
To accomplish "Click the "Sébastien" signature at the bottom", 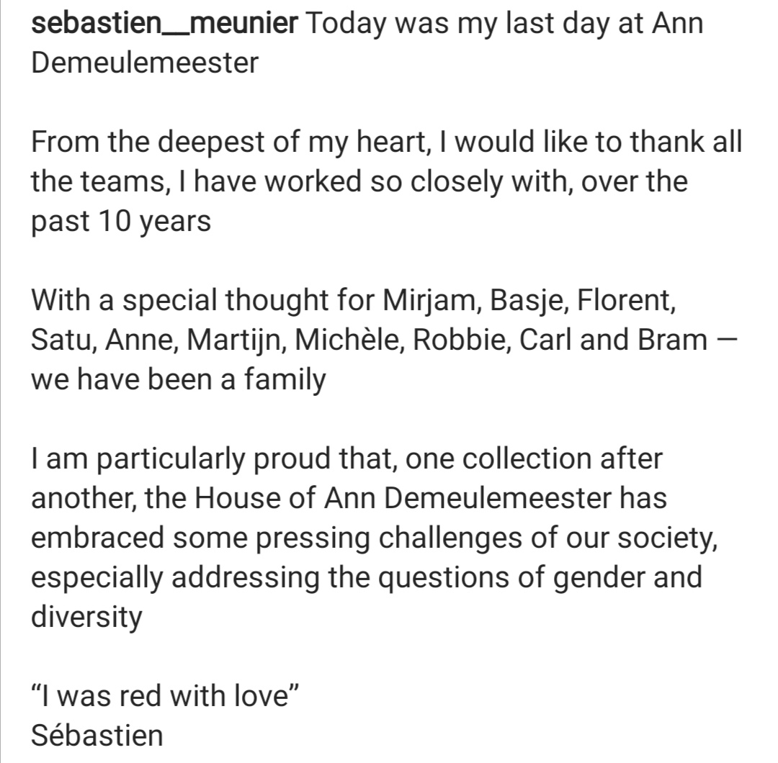I will coord(97,736).
